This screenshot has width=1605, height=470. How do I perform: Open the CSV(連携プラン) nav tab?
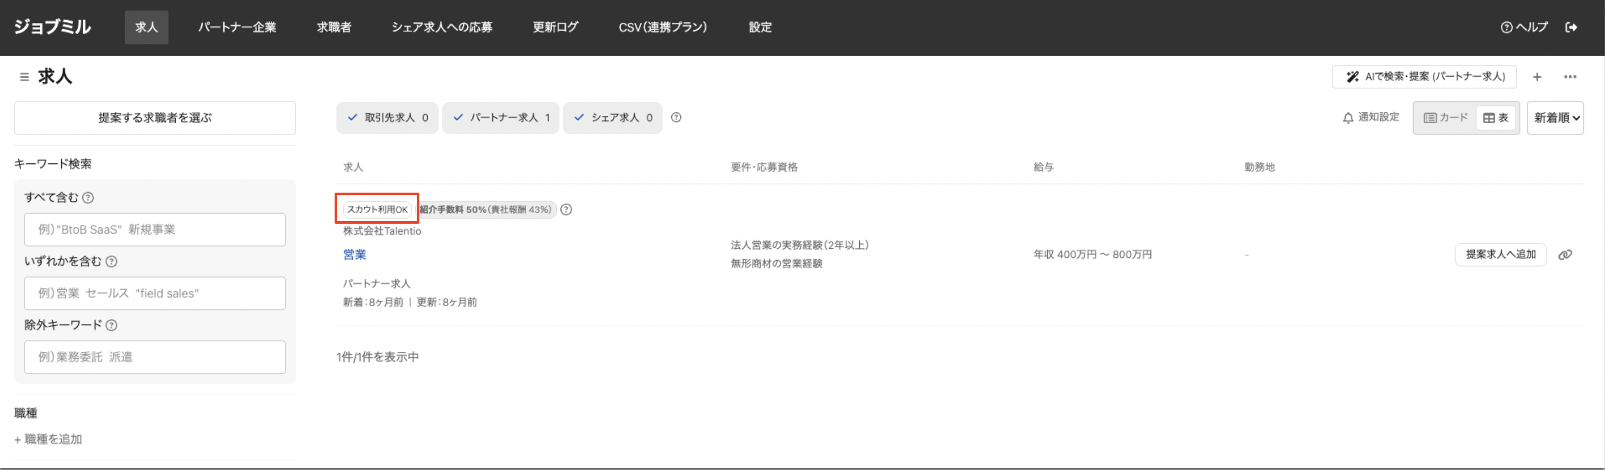pos(663,27)
